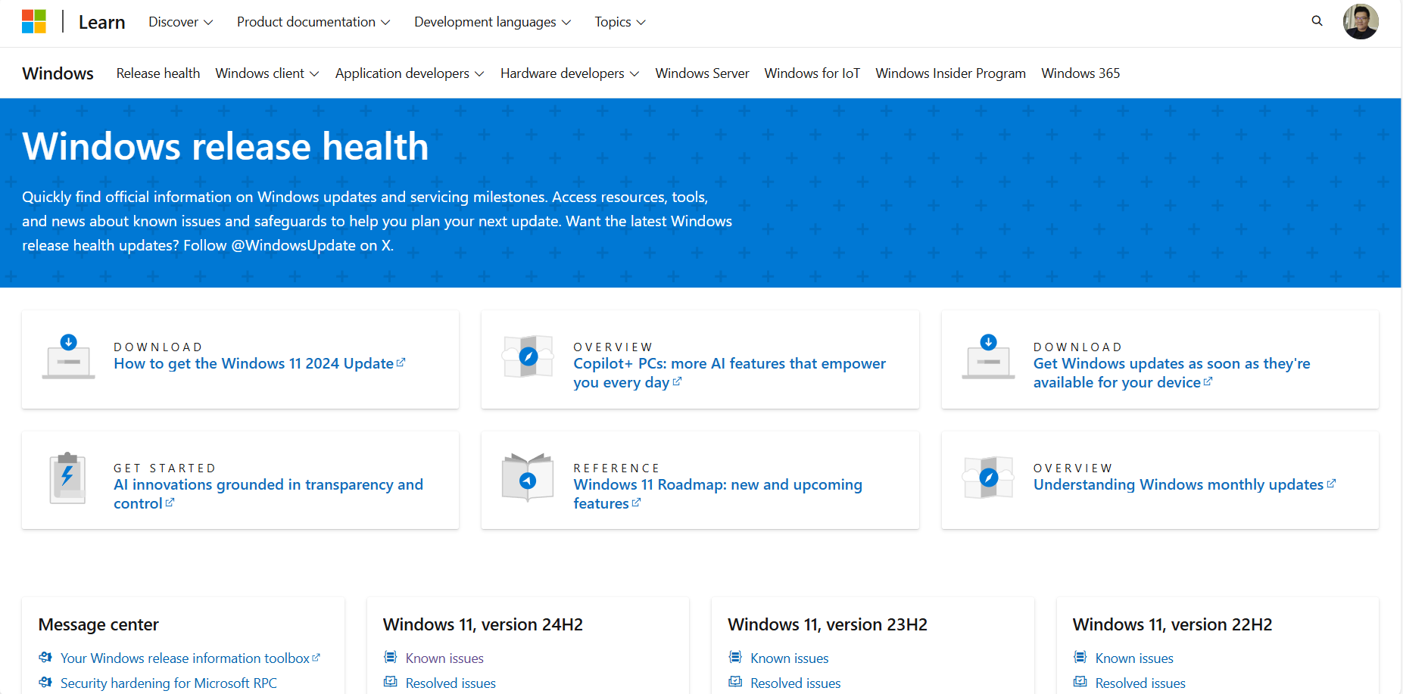Click the Resolved issues icon under version 23H2
Viewport: 1403px width, 694px height.
[735, 682]
